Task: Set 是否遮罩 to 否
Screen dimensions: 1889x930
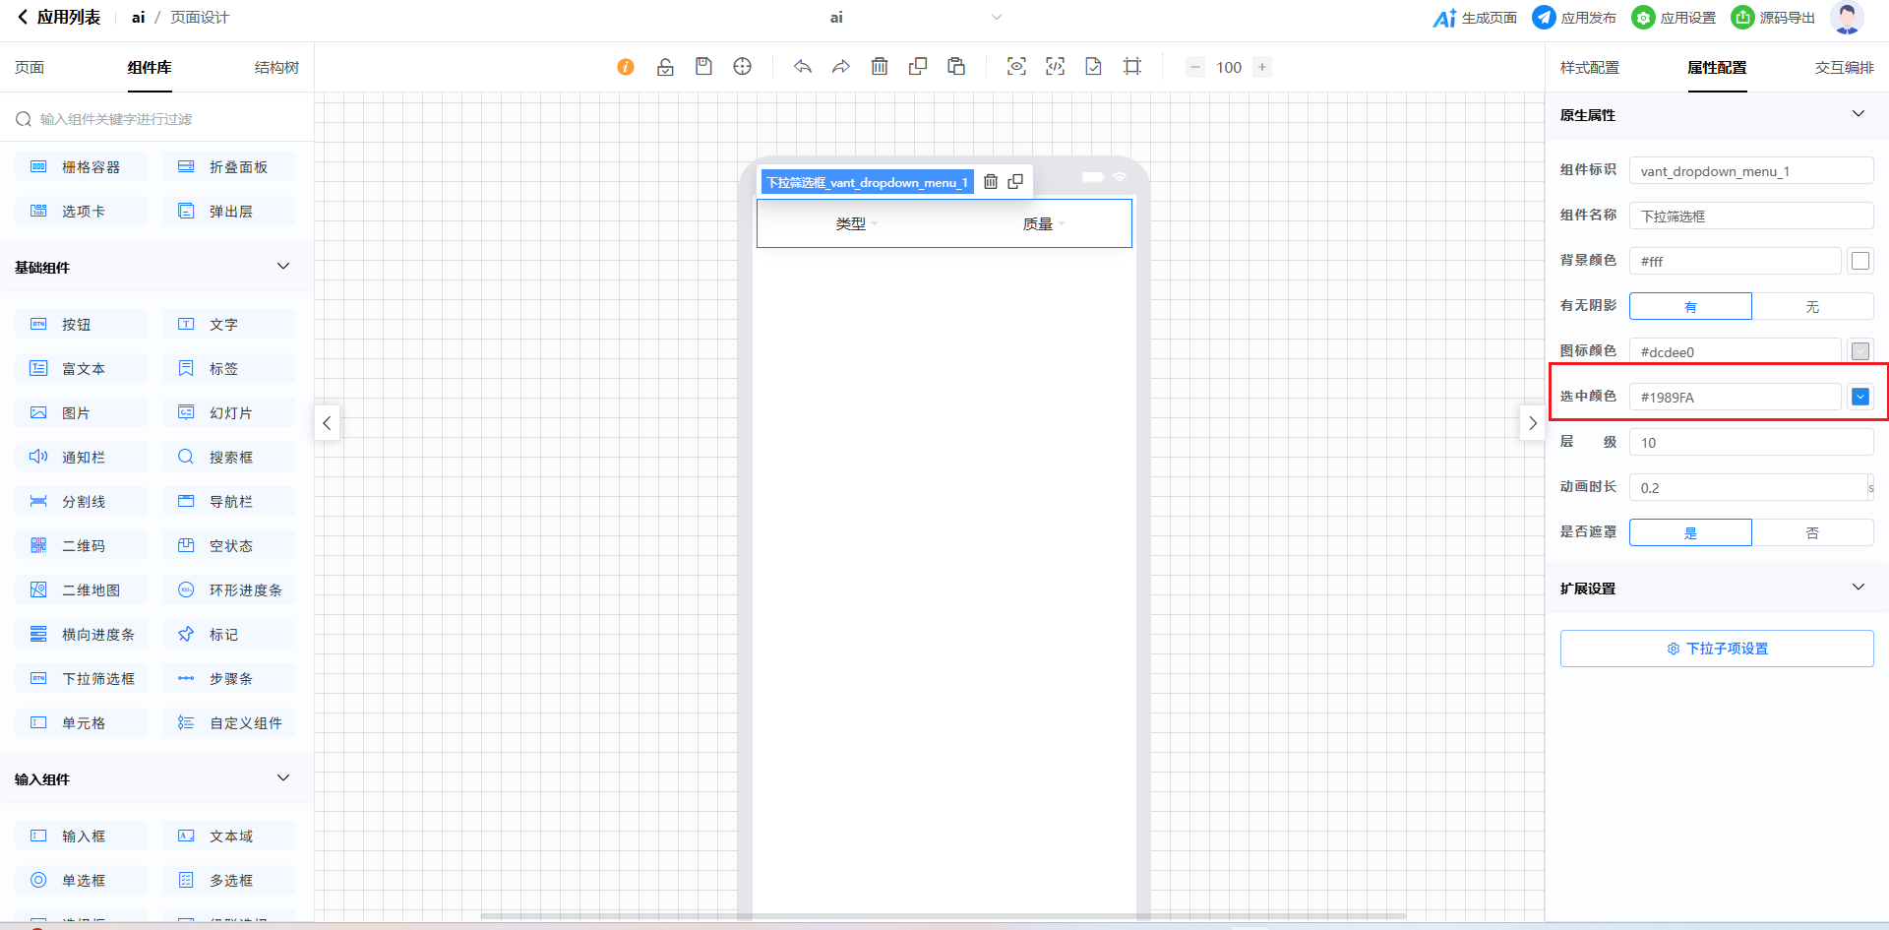Action: coord(1812,533)
